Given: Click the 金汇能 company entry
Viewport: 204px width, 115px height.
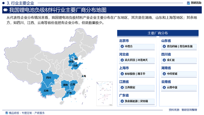Looking at the screenshot, I should (x=179, y=60).
